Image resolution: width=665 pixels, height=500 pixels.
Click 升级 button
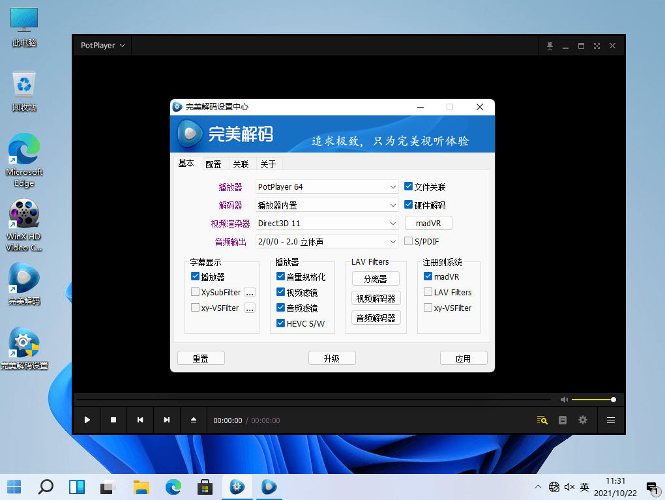coord(332,359)
